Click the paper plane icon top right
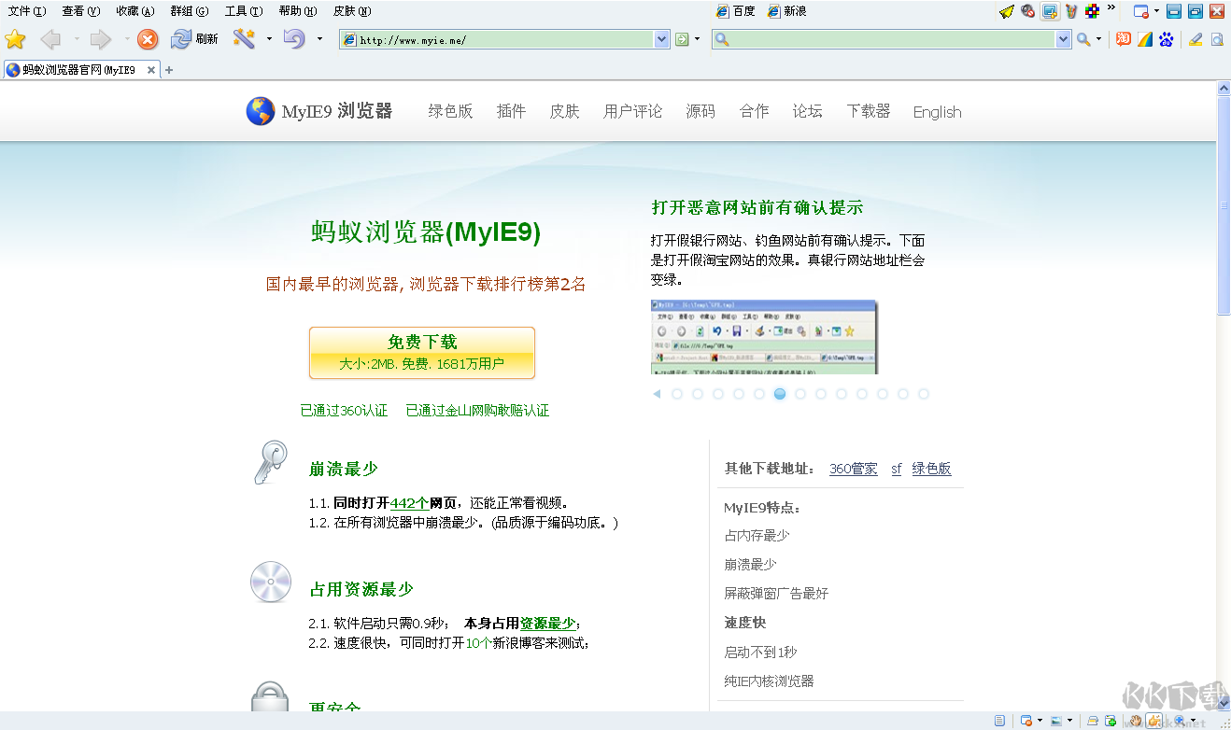The image size is (1231, 730). click(x=1006, y=11)
